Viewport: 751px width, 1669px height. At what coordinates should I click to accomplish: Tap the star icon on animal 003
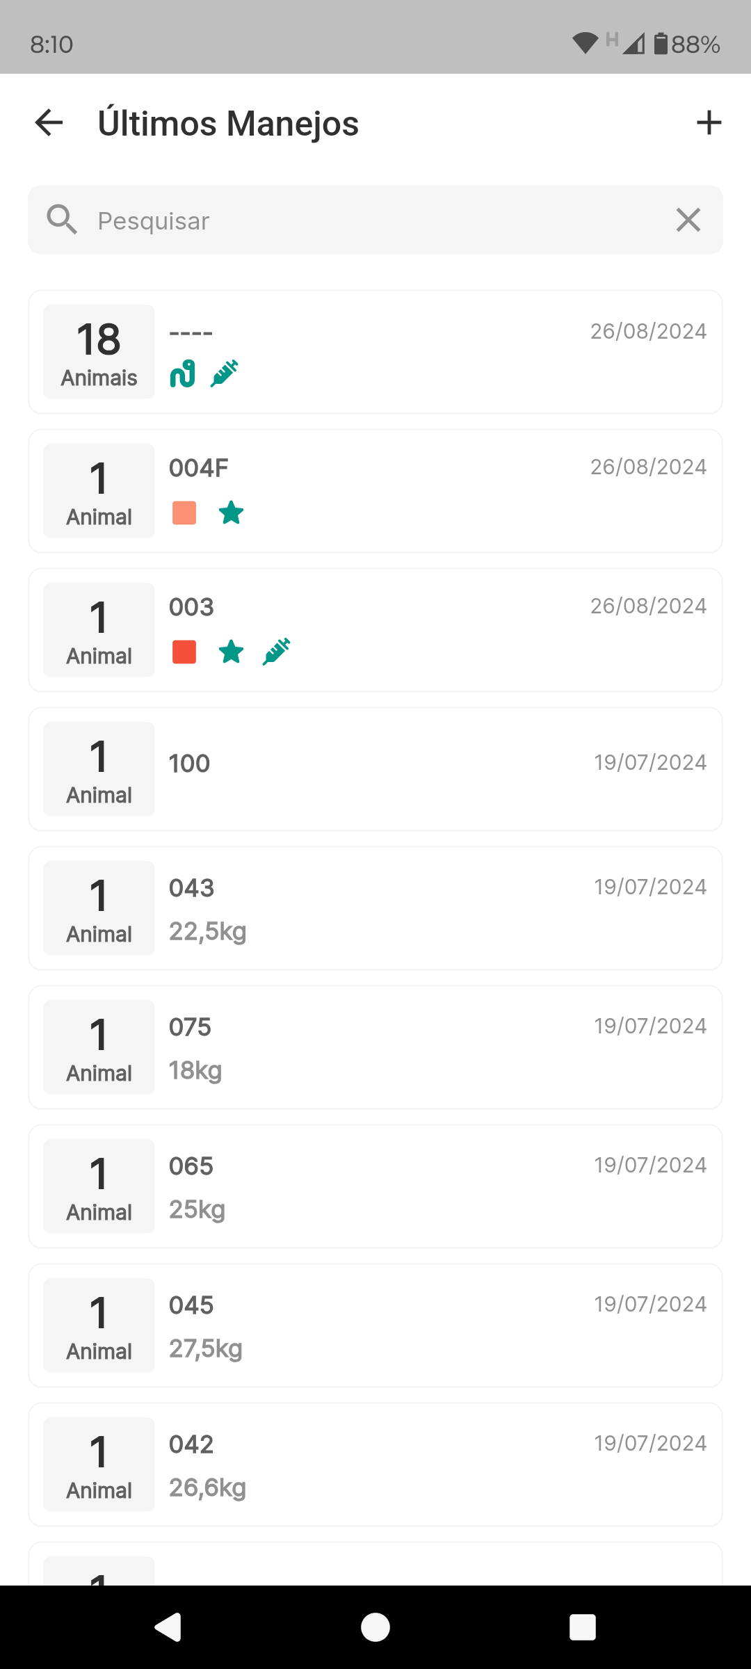(231, 653)
